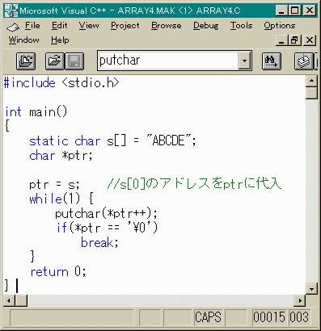The width and height of the screenshot is (321, 331).
Task: Click the Open File folder icon
Action: [55, 61]
